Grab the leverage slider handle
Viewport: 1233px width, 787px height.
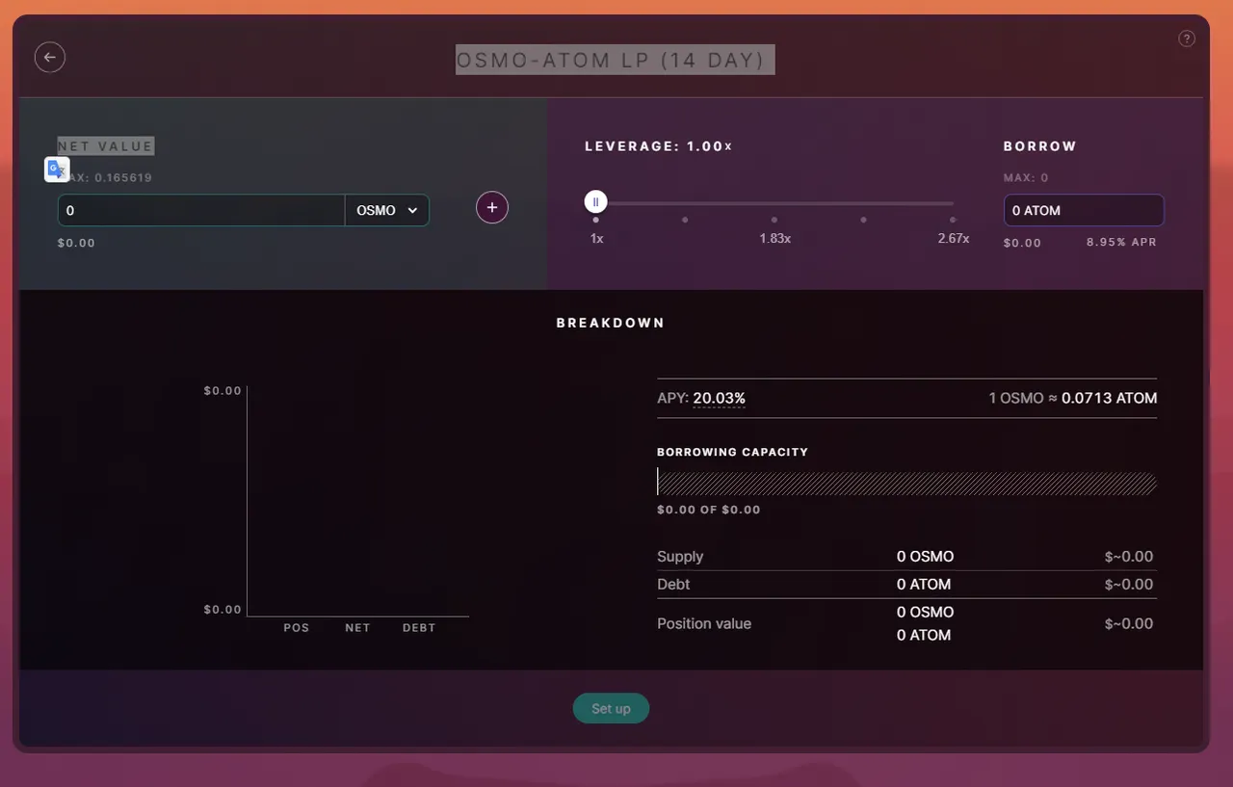point(596,202)
